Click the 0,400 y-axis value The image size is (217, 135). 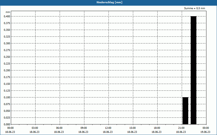[x=7, y=16]
